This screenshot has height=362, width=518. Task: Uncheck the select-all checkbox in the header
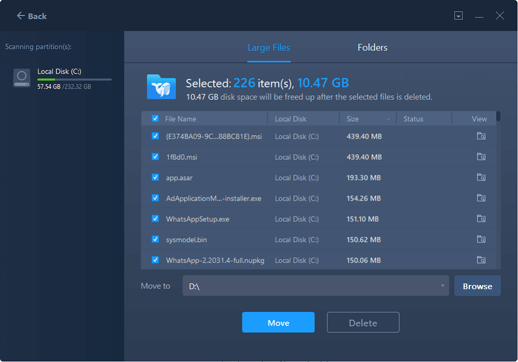tap(155, 118)
